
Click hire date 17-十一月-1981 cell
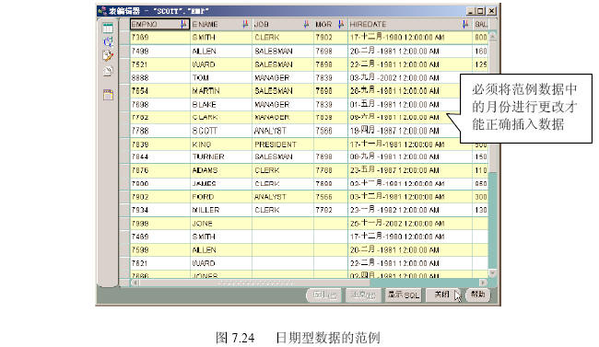click(409, 145)
